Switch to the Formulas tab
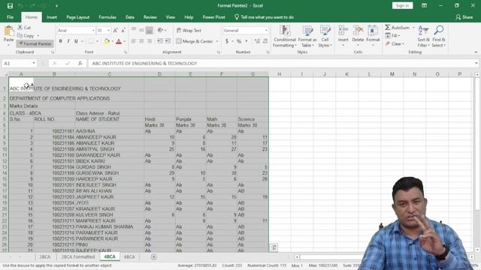 [x=107, y=17]
